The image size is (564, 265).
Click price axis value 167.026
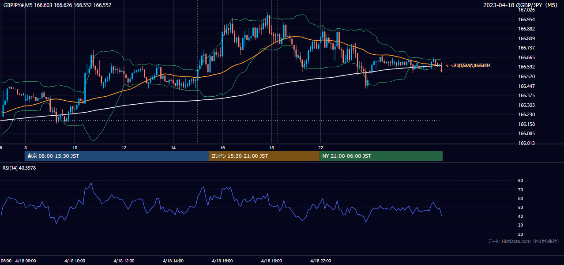pos(526,10)
